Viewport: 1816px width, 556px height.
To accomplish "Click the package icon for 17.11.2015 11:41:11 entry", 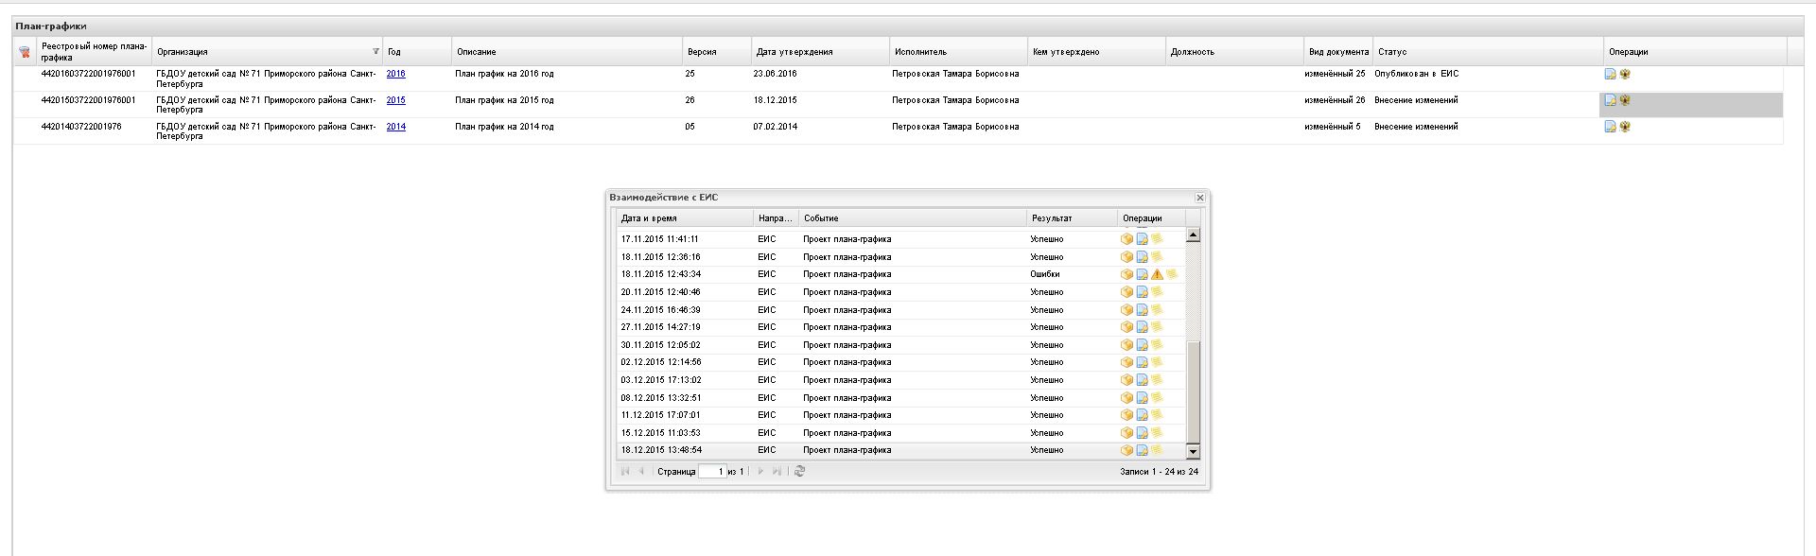I will coord(1126,239).
